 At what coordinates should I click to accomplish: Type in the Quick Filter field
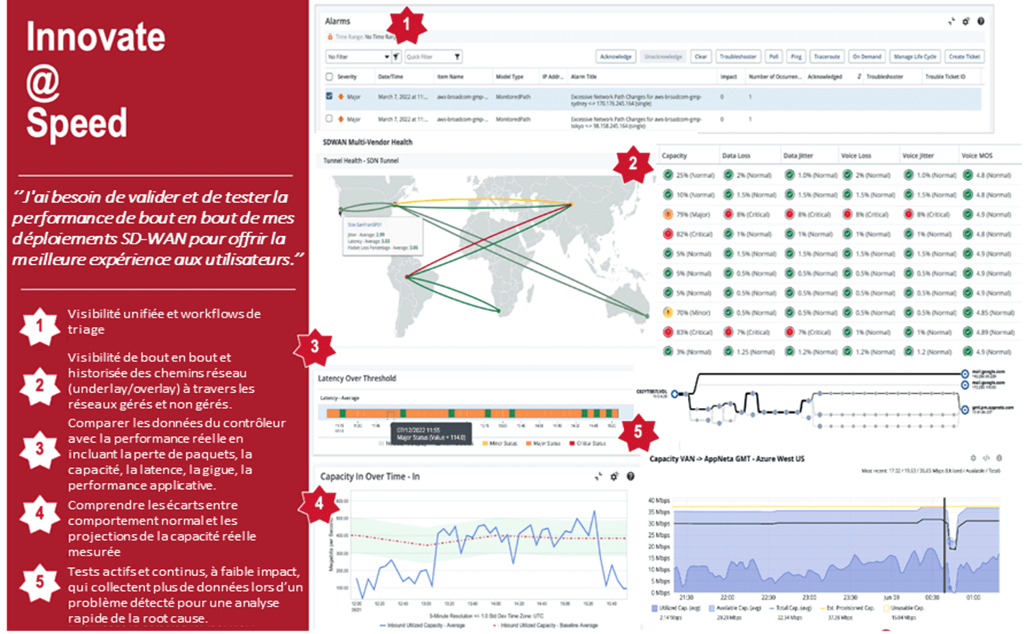427,57
